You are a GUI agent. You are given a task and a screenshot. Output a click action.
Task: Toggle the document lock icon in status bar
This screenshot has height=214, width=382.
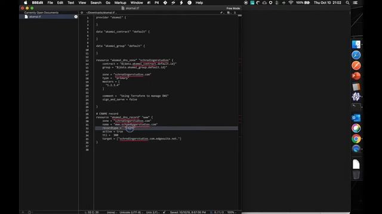coord(164,212)
